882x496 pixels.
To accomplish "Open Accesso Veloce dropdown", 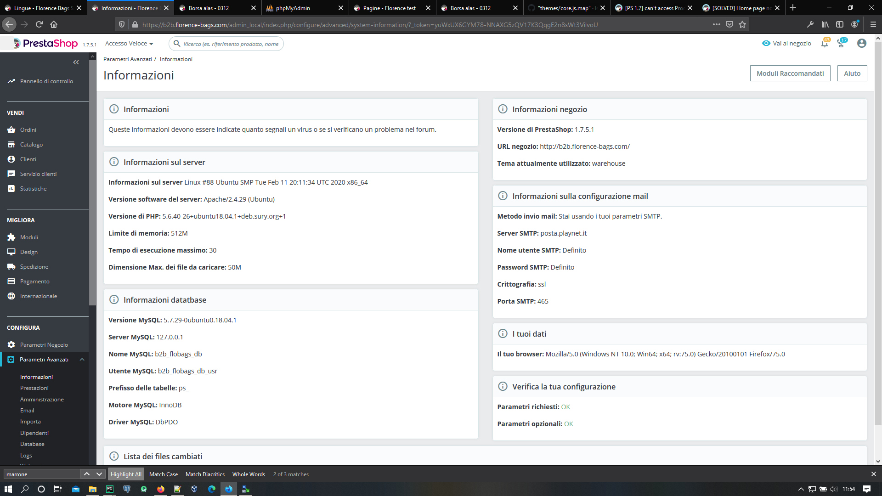I will (x=129, y=44).
